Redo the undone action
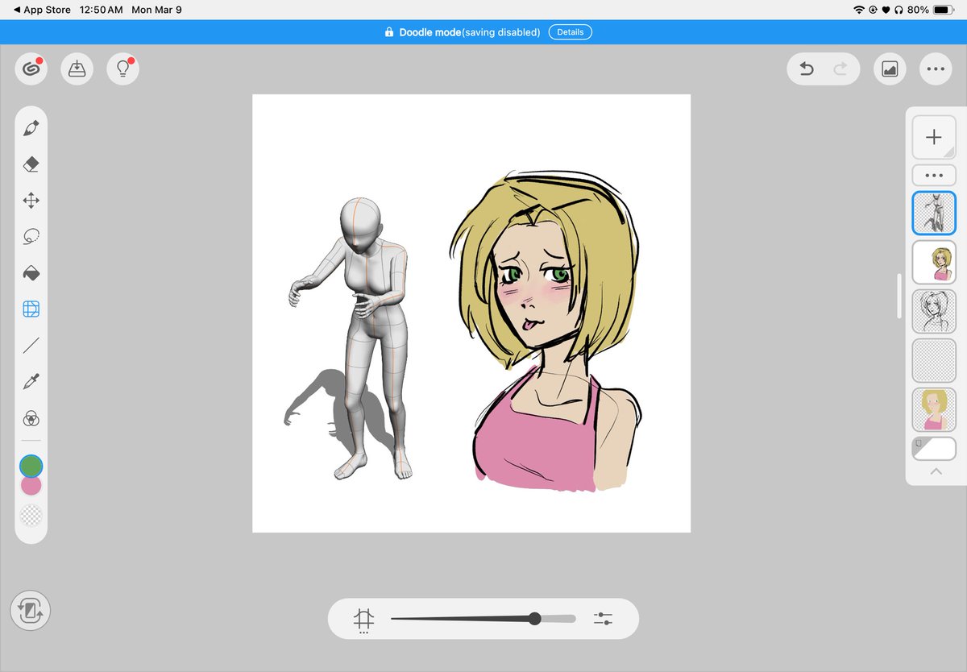The height and width of the screenshot is (672, 967). (x=840, y=69)
